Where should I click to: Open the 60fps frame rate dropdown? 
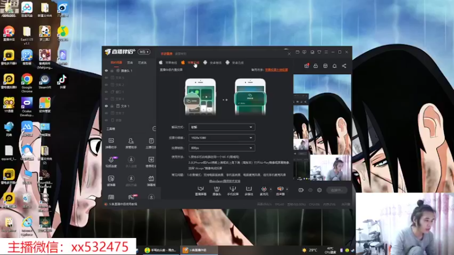[x=222, y=148]
